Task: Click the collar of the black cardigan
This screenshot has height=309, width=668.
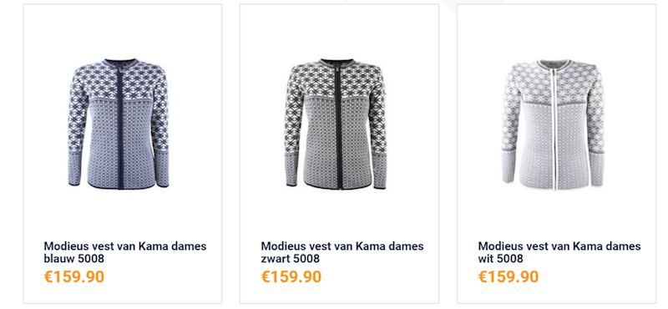Action: tap(337, 63)
